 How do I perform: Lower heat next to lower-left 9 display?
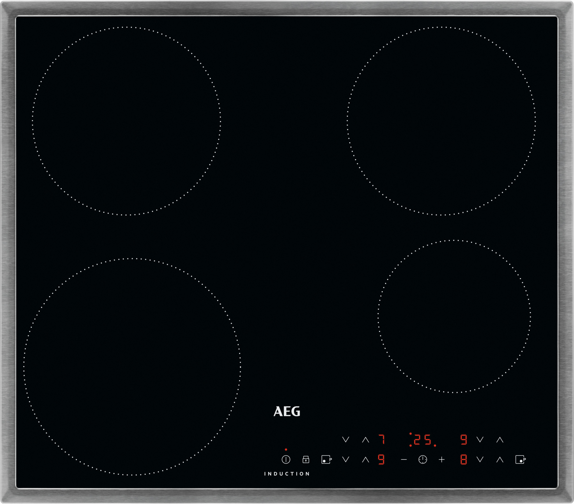[346, 460]
